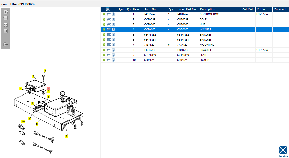Click part number T401673 in Parts No.
This screenshot has height=158, width=289.
149,50
